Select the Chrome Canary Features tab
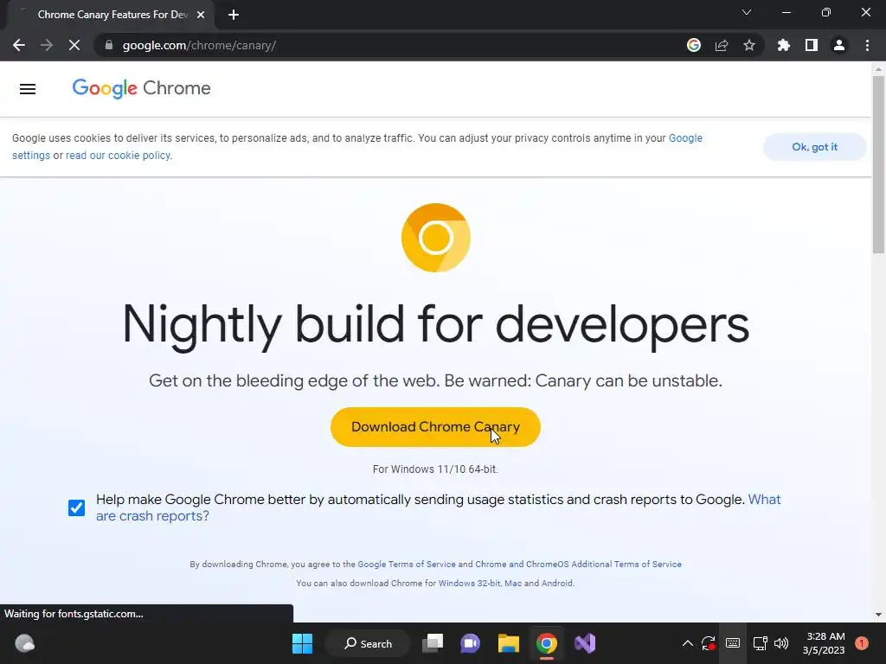The height and width of the screenshot is (664, 886). (112, 15)
